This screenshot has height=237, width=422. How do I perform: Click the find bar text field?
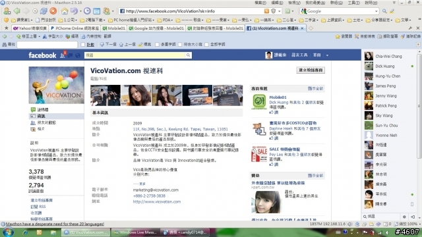tap(47, 44)
